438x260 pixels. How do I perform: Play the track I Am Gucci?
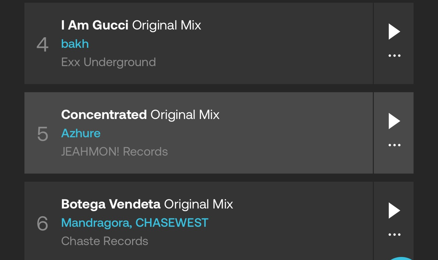[394, 32]
